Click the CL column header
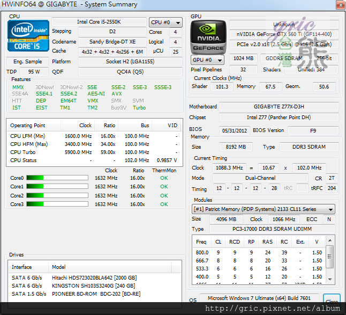Image resolution: width=346 pixels, height=315 pixels. [x=218, y=242]
